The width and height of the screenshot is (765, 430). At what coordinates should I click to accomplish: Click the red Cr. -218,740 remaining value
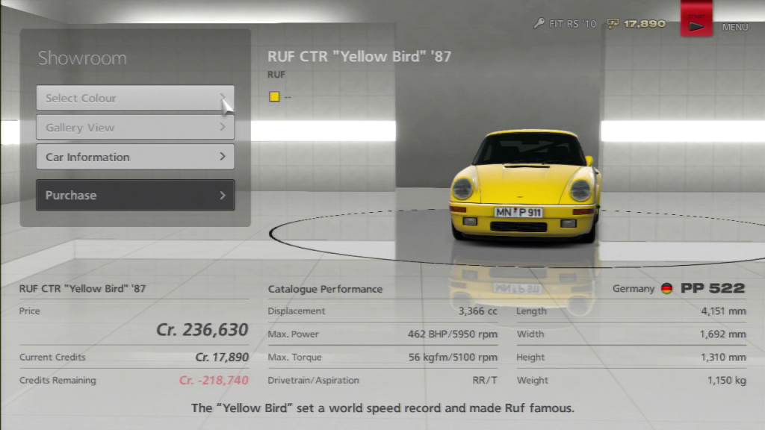coord(214,380)
